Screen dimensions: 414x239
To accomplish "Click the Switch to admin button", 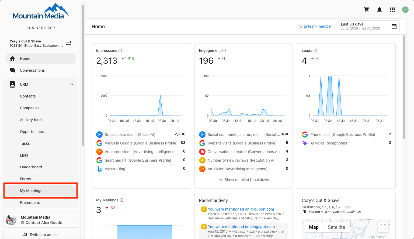I will (41, 235).
